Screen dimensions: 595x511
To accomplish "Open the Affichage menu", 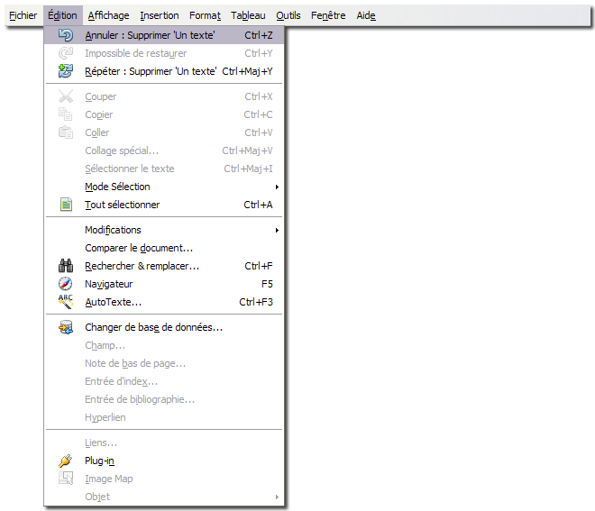I will pos(108,15).
